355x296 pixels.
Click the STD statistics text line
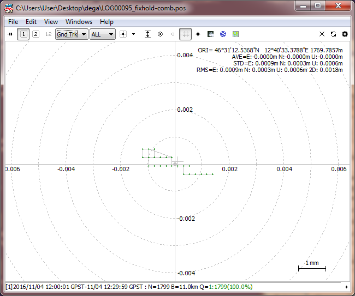(x=288, y=63)
